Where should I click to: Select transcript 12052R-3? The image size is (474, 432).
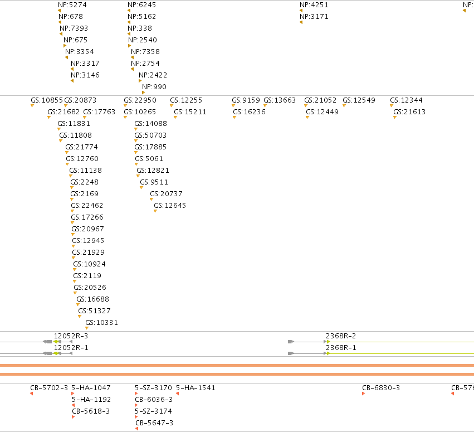point(71,336)
